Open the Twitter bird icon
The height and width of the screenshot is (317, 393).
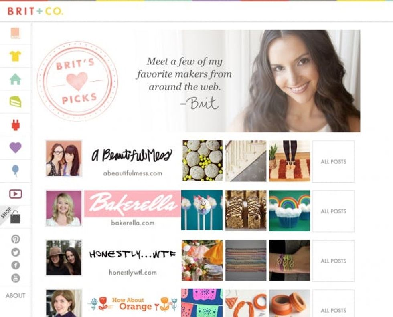(x=16, y=252)
